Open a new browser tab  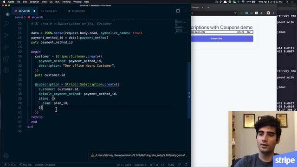pos(208,7)
